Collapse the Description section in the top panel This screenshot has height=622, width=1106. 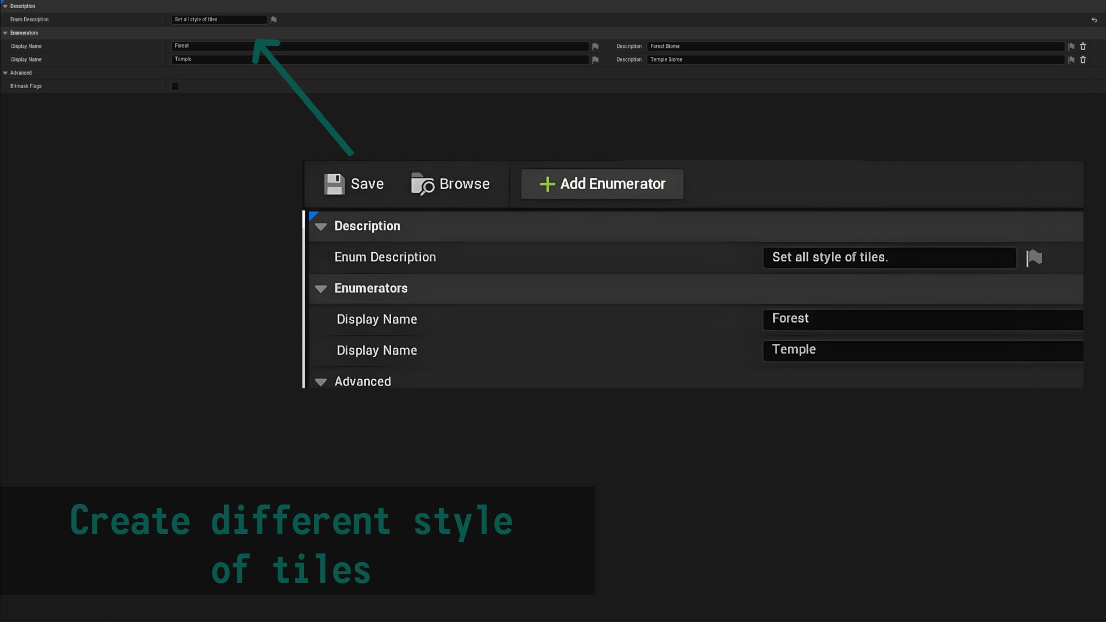[x=5, y=6]
